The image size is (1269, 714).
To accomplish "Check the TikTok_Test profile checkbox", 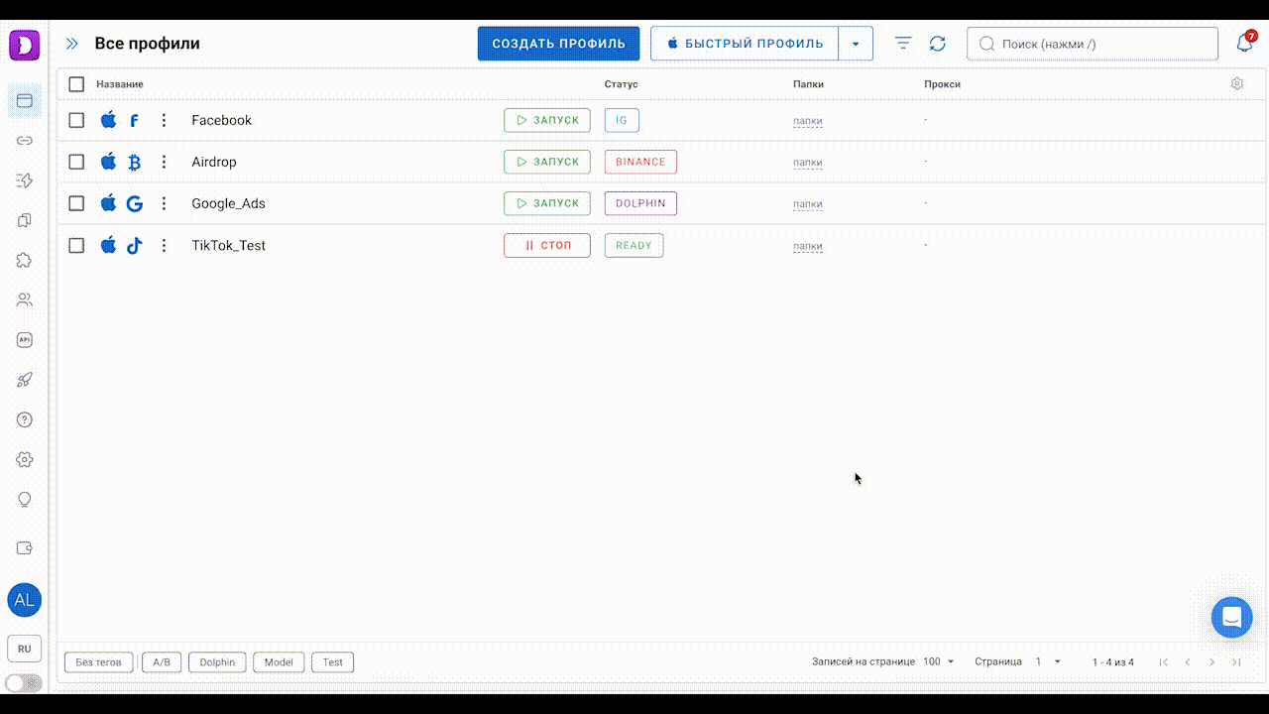I will (76, 246).
